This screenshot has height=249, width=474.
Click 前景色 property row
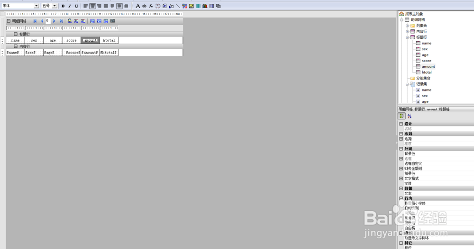pyautogui.click(x=436, y=174)
